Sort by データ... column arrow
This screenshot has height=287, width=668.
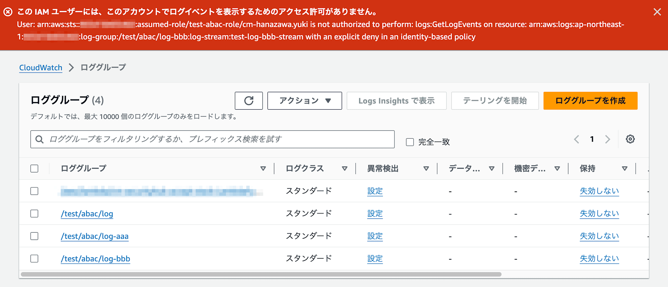coord(492,168)
